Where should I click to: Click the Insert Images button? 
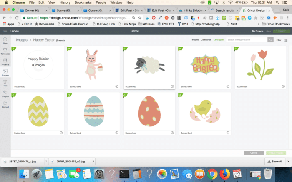[276, 153]
